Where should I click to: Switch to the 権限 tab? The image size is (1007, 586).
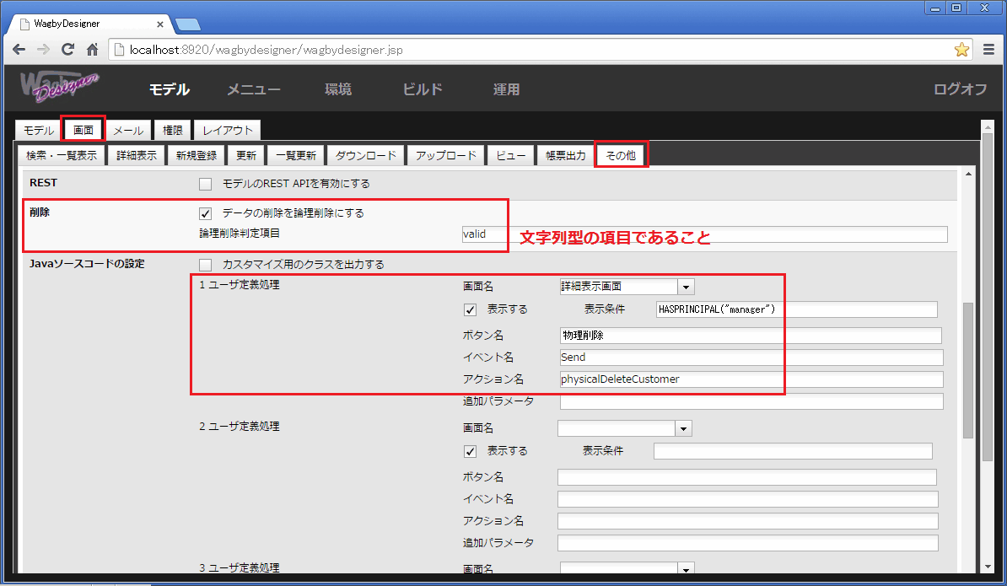point(173,131)
